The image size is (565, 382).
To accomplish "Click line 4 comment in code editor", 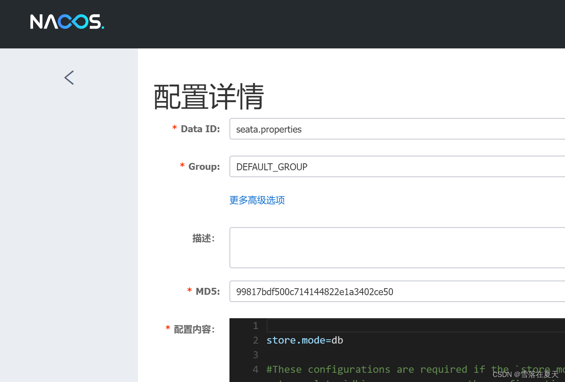I will 415,370.
